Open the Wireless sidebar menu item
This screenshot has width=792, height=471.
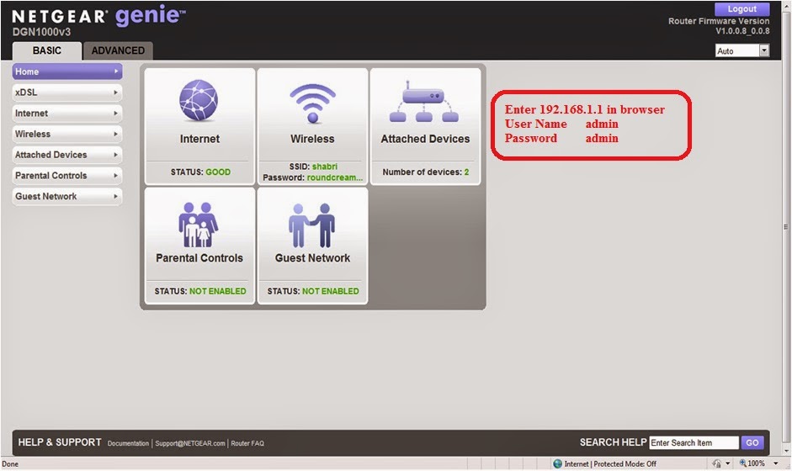pos(67,134)
